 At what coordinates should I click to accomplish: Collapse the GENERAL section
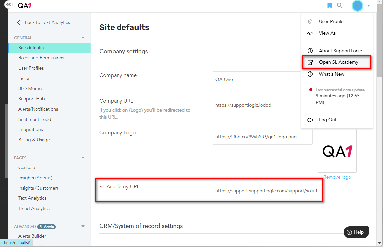pyautogui.click(x=83, y=38)
